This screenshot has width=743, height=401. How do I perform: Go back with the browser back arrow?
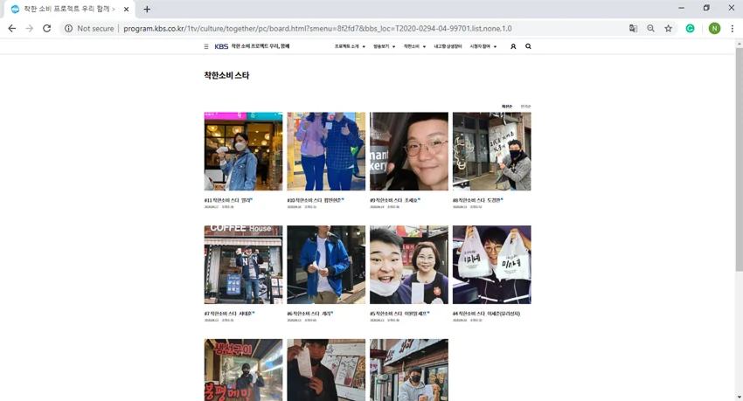point(12,29)
